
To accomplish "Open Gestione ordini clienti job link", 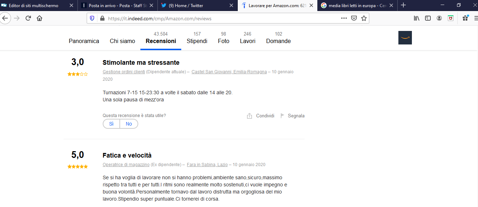I will click(124, 72).
